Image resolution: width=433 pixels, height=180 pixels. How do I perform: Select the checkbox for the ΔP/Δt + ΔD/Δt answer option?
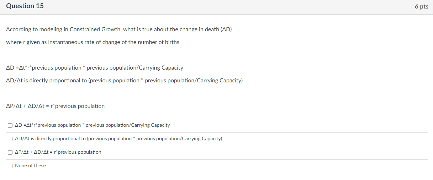10,152
